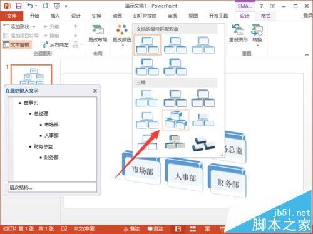Toggle 从右向左 direction
The image size is (313, 234).
[x=56, y=44]
